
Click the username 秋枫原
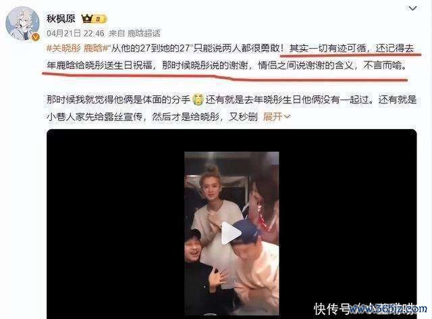tap(61, 18)
